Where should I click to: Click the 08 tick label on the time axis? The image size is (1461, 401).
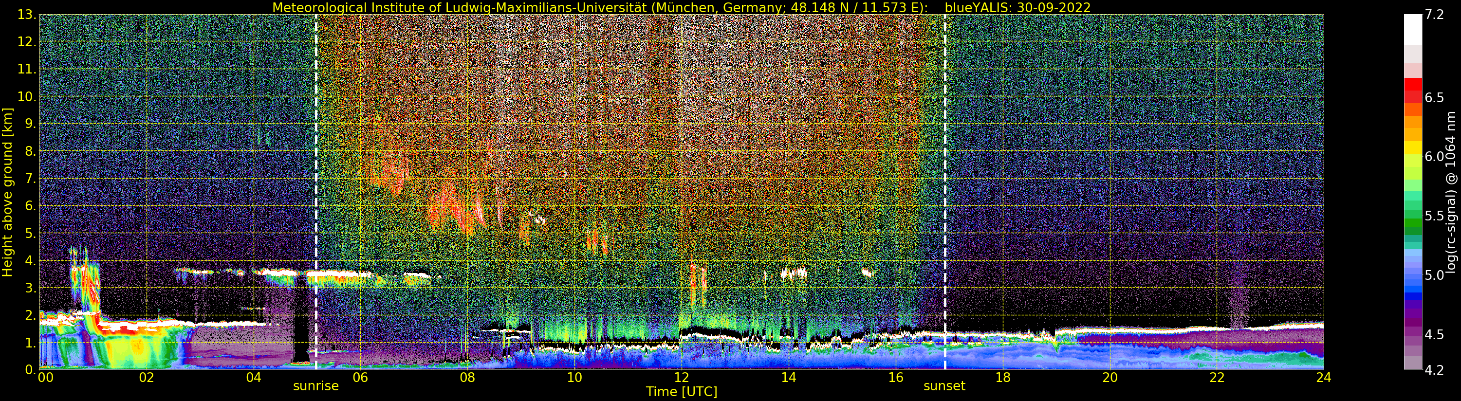[467, 378]
